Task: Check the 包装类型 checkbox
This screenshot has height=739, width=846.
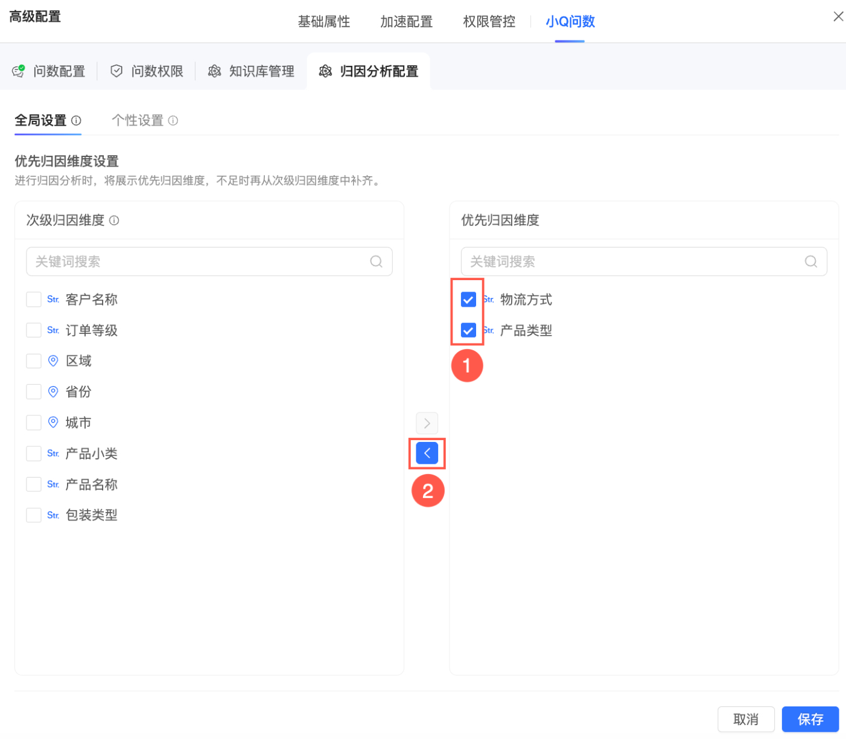Action: 34,515
